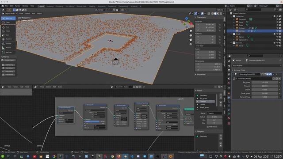Click the outliner filter funnel icon
This screenshot has width=283, height=159.
[x=275, y=10]
